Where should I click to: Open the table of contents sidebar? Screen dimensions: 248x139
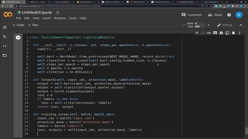5,27
